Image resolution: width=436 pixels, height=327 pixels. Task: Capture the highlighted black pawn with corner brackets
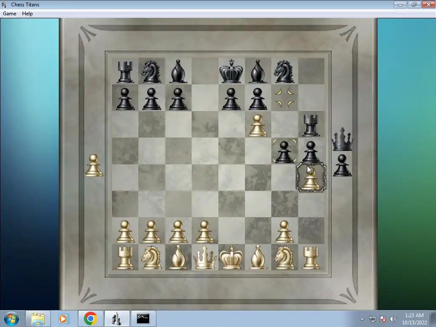[x=284, y=152]
